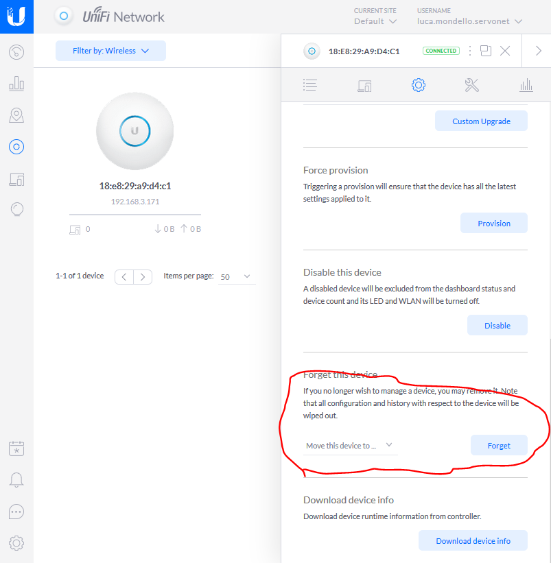
Task: Open the Items per page 50 dropdown
Action: [236, 276]
